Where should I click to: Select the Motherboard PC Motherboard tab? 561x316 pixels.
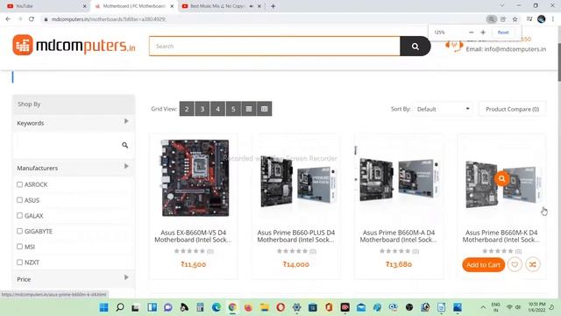coord(134,6)
